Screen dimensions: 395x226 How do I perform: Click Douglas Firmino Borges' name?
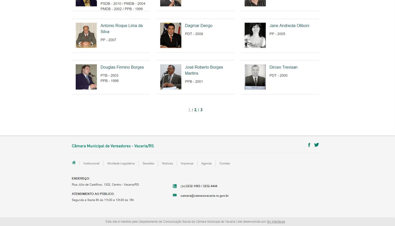click(x=122, y=67)
